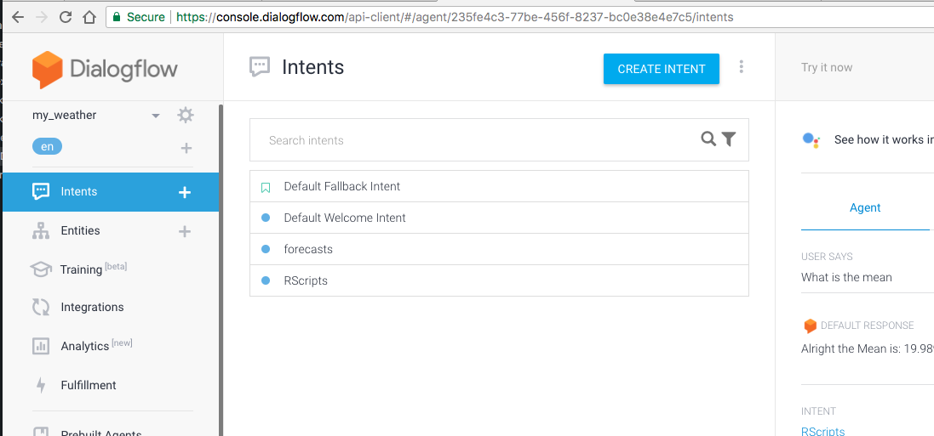The height and width of the screenshot is (436, 934).
Task: Create new intent via sidebar plus
Action: click(x=185, y=192)
